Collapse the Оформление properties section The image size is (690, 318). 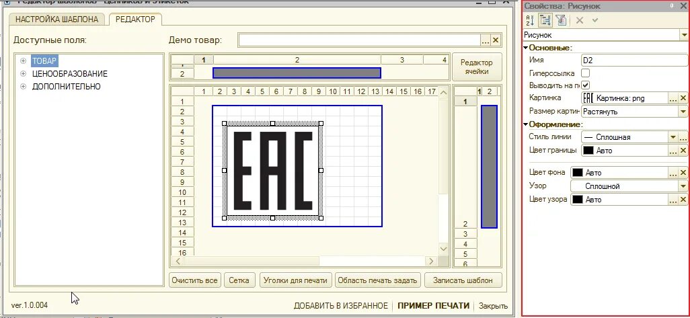[x=526, y=124]
